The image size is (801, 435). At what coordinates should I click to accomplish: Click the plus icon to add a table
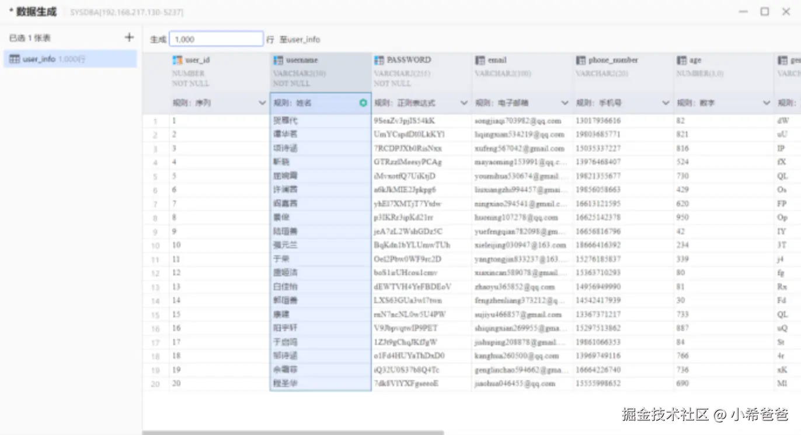coord(129,38)
